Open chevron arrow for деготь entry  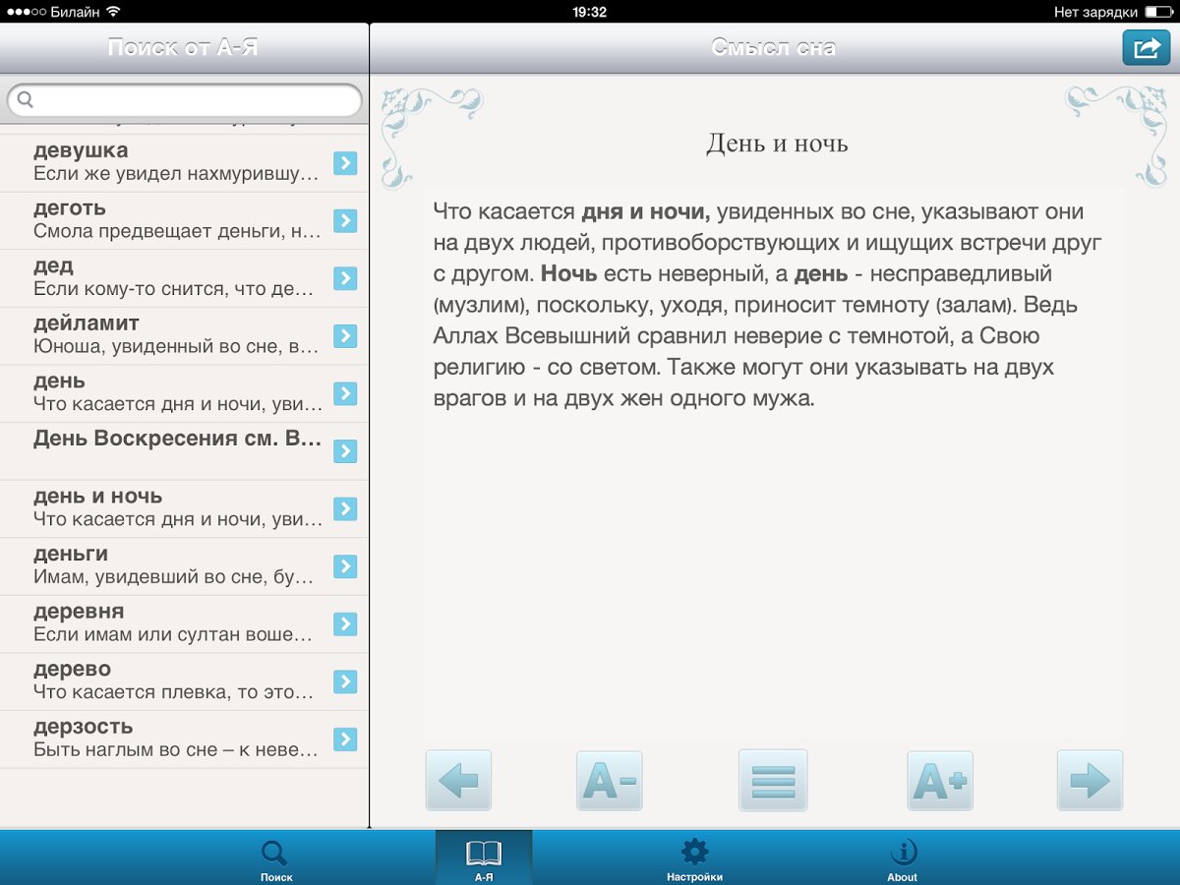click(x=345, y=220)
